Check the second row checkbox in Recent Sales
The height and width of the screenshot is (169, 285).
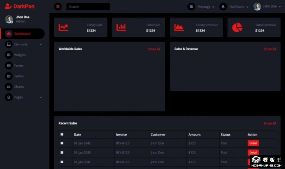point(62,152)
